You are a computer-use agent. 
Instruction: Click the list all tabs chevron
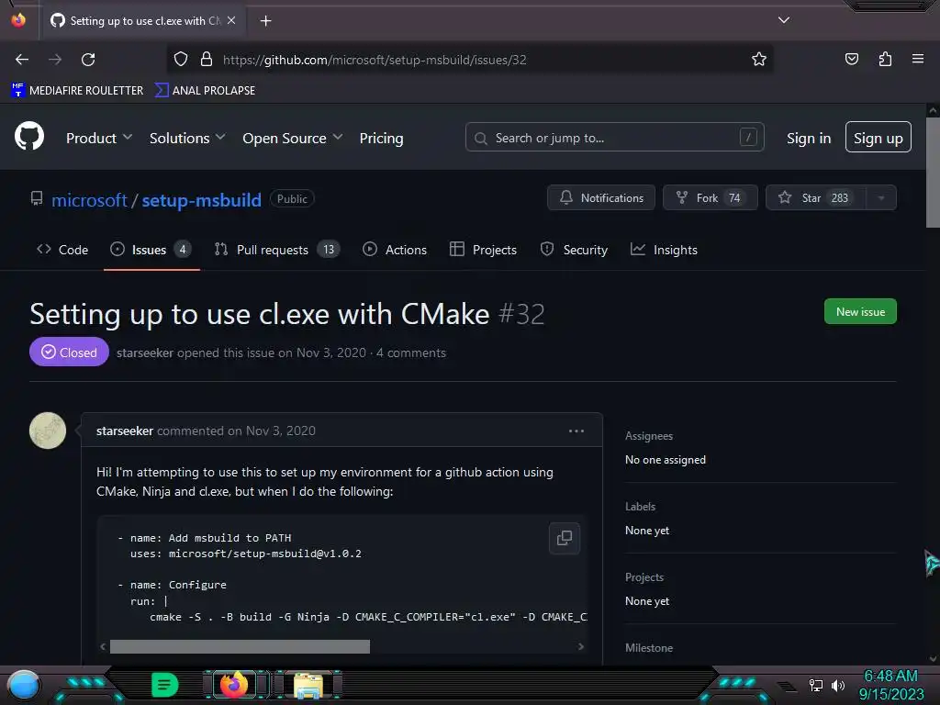(784, 20)
